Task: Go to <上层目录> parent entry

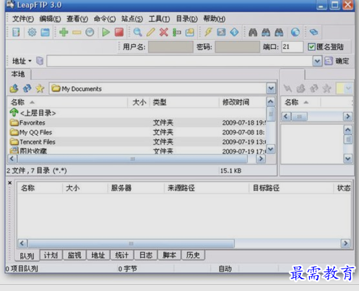Action: coord(33,113)
